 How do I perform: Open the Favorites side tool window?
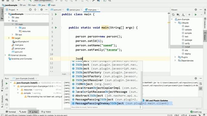coord(2,85)
